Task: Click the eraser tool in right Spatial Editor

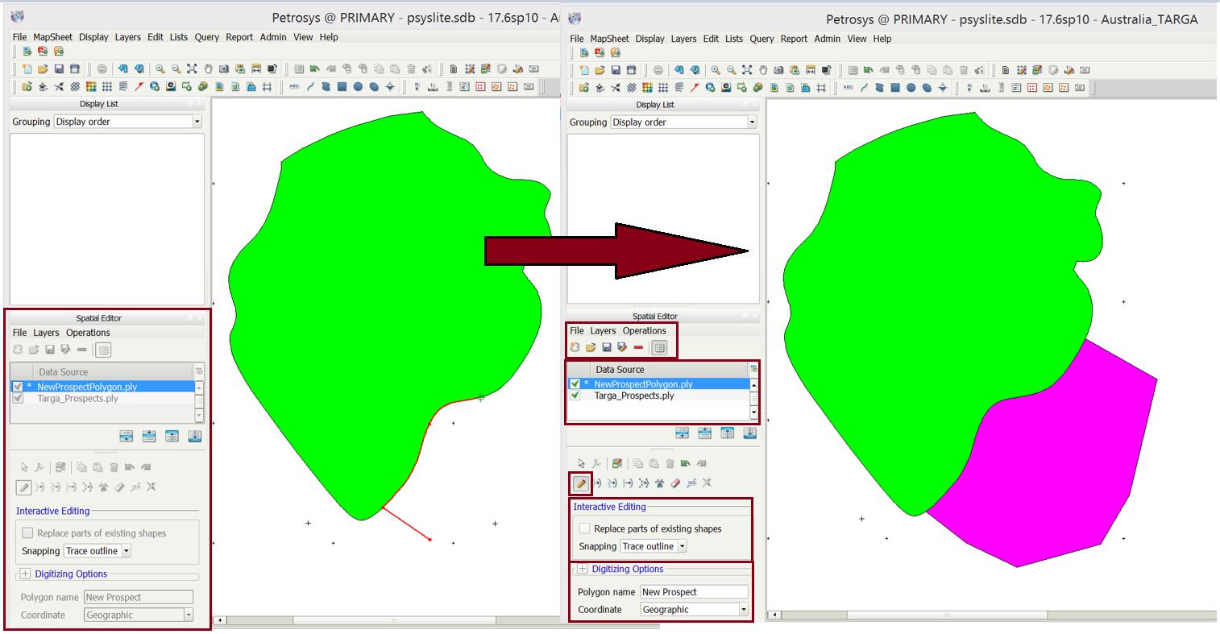Action: 675,483
